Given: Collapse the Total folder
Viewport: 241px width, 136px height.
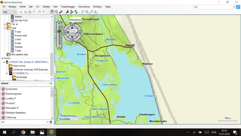Looking at the screenshot, I should pos(5,28).
